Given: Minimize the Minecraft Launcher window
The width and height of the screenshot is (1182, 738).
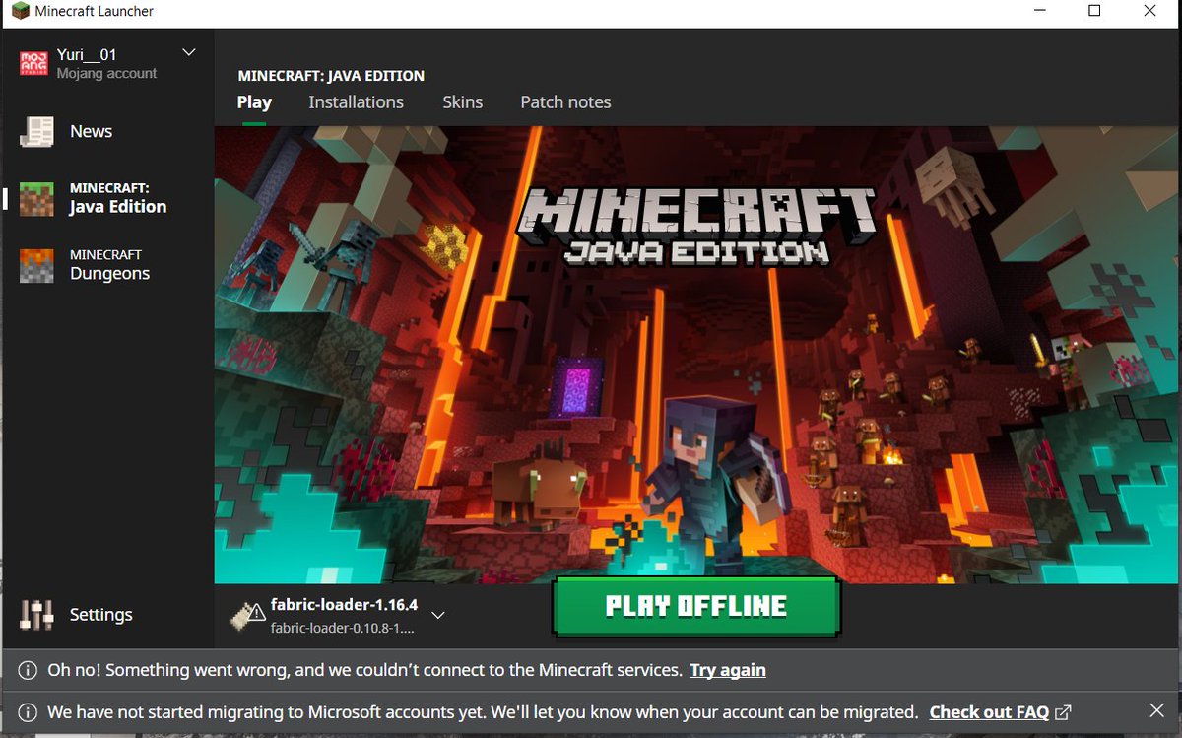Looking at the screenshot, I should click(1039, 11).
